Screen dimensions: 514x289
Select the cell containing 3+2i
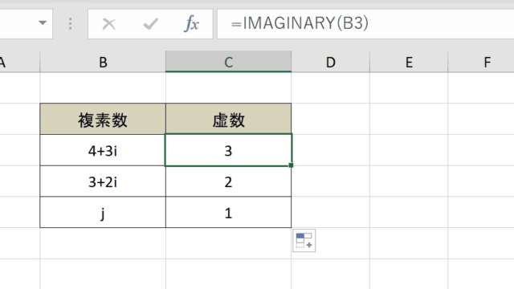tap(103, 181)
